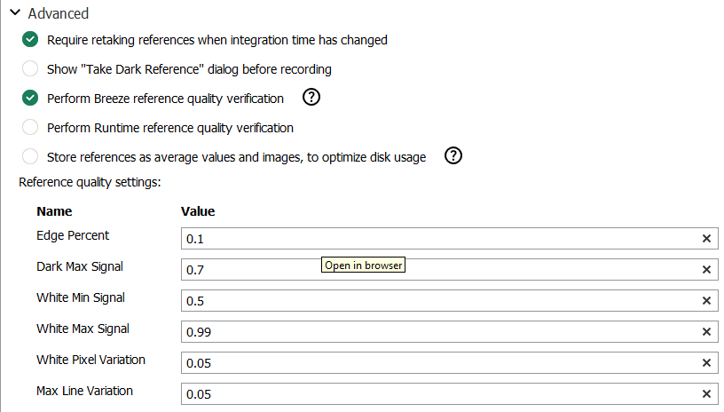Uncheck Require retaking references when integration time changed
This screenshot has width=724, height=412.
point(31,40)
